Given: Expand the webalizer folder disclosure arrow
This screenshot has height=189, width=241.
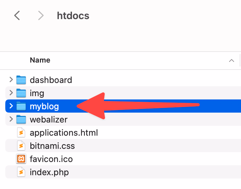Looking at the screenshot, I should point(11,119).
